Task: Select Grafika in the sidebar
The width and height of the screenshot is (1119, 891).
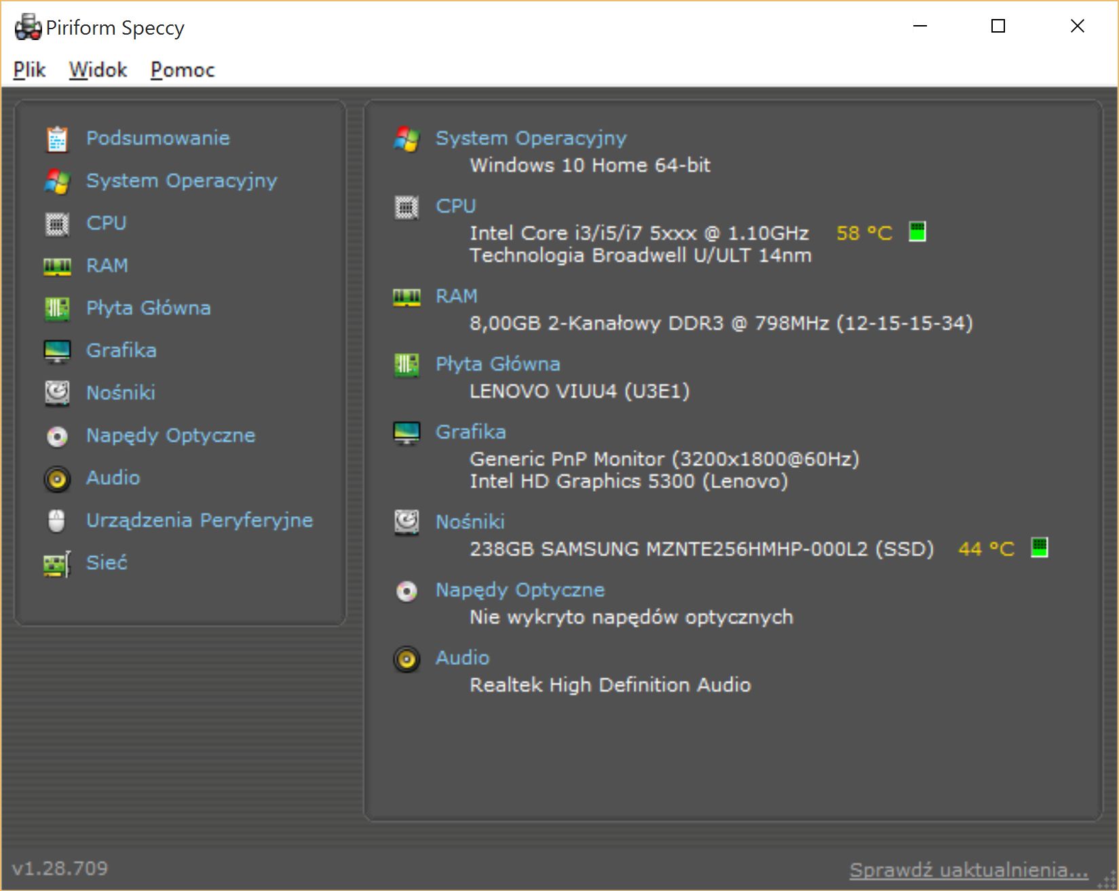Action: pyautogui.click(x=121, y=350)
